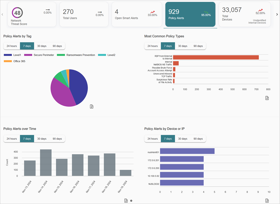Viewport: 280px width, 204px height.
Task: Click the Network Threat Score gauge icon
Action: (x=17, y=13)
